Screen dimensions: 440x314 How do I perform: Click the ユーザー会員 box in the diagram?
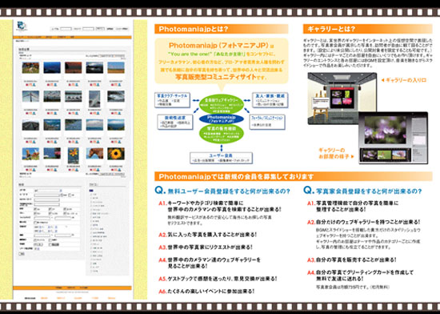coord(221,158)
